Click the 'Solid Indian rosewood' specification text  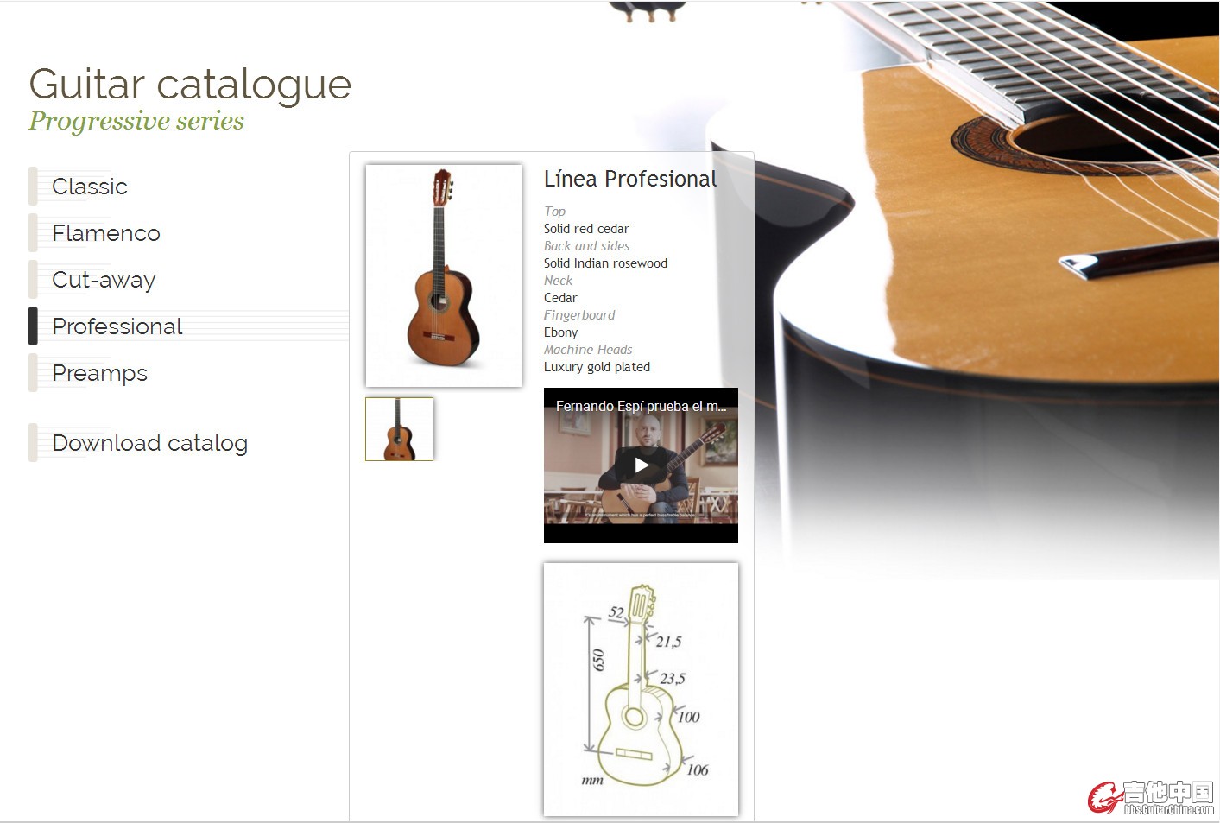[605, 263]
